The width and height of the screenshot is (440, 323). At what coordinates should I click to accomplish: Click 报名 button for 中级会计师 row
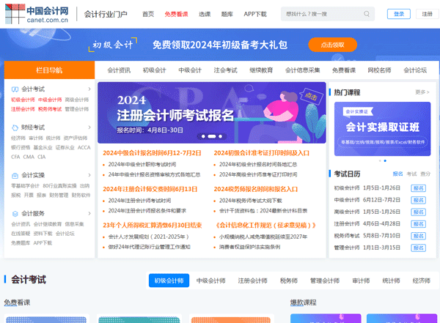click(419, 200)
